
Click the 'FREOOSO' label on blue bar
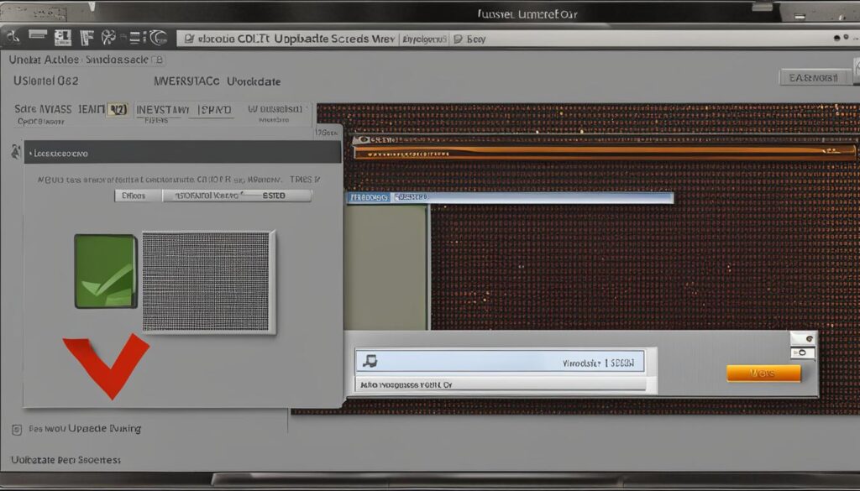click(369, 198)
